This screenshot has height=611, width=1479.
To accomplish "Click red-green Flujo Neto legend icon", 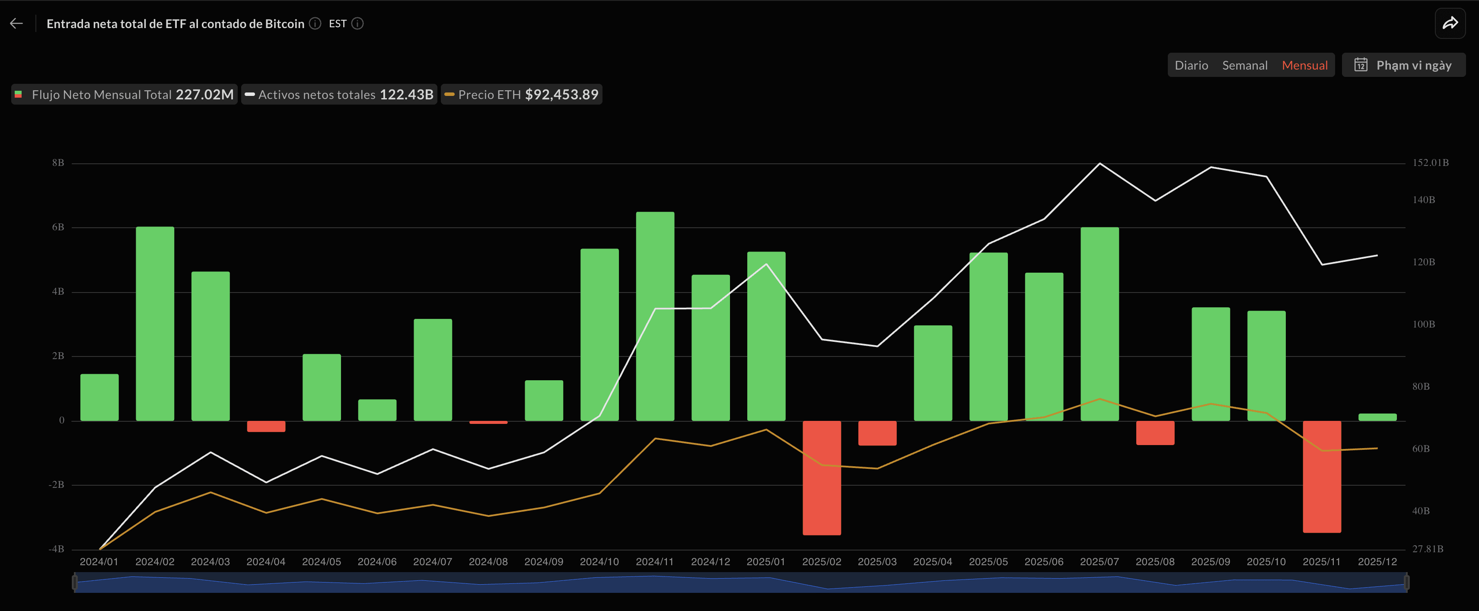I will tap(19, 94).
